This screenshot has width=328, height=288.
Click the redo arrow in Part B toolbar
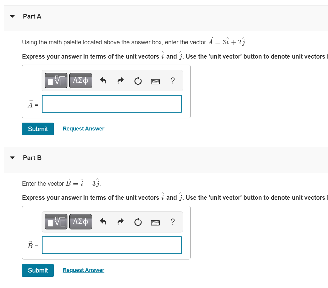pos(120,222)
